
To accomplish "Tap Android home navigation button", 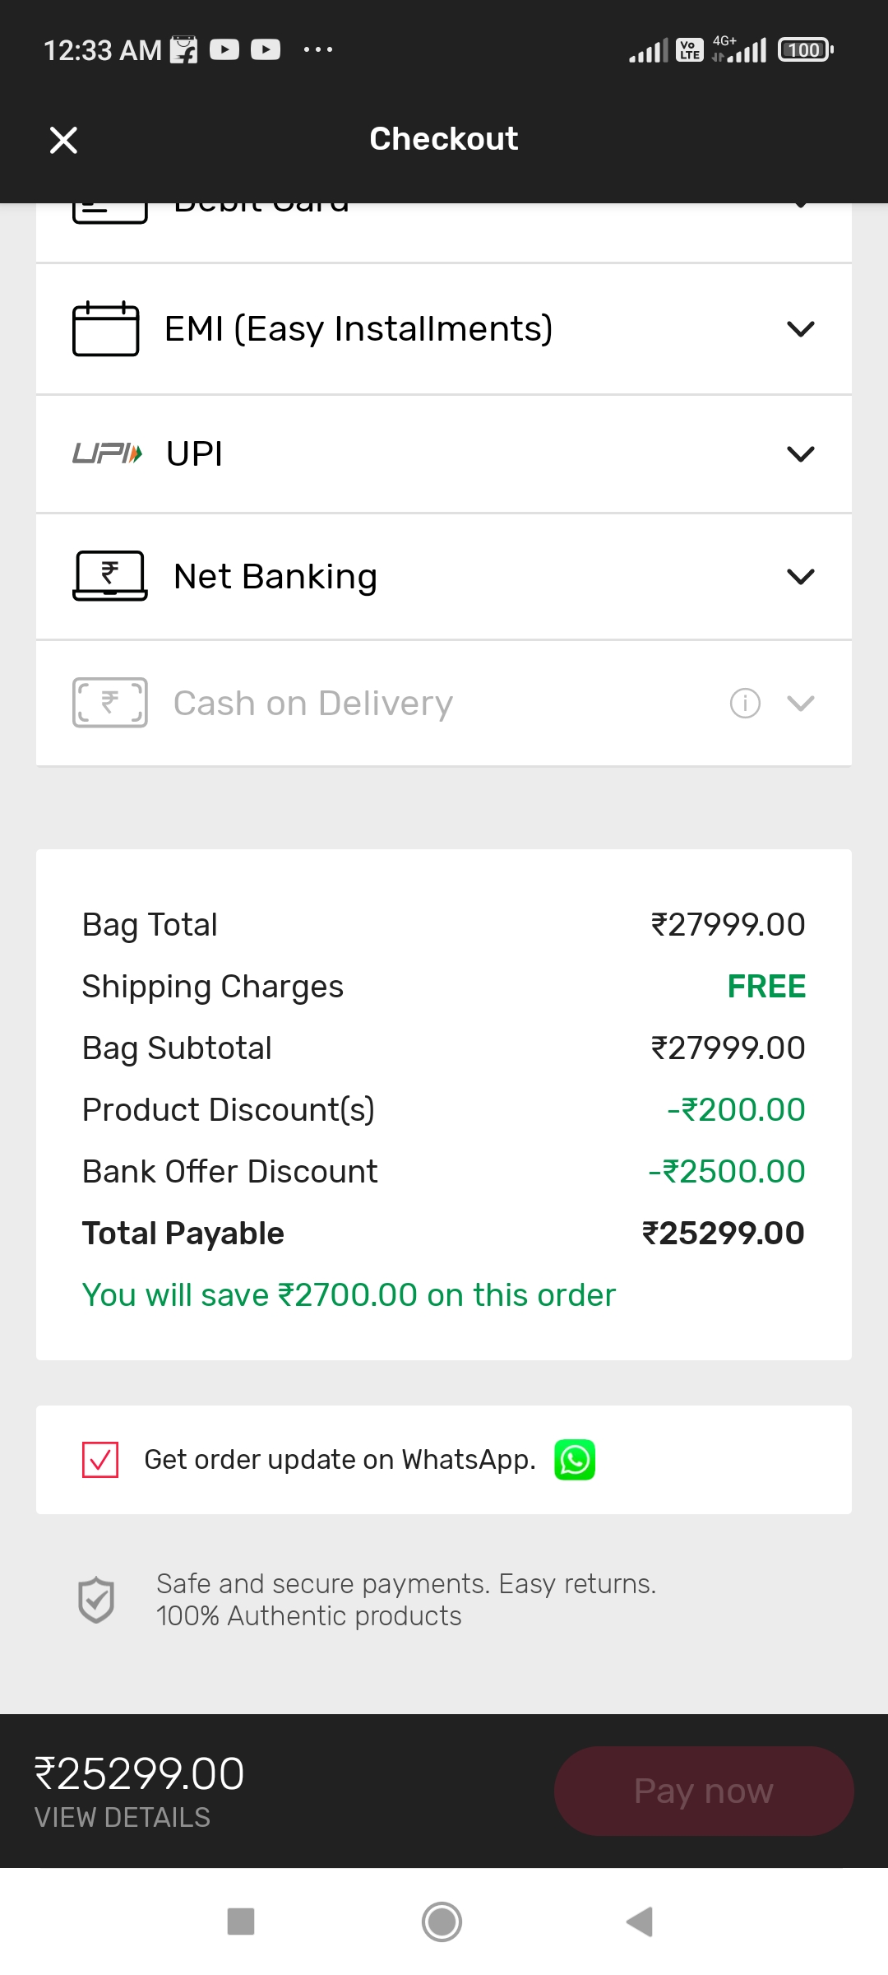I will (x=442, y=1922).
